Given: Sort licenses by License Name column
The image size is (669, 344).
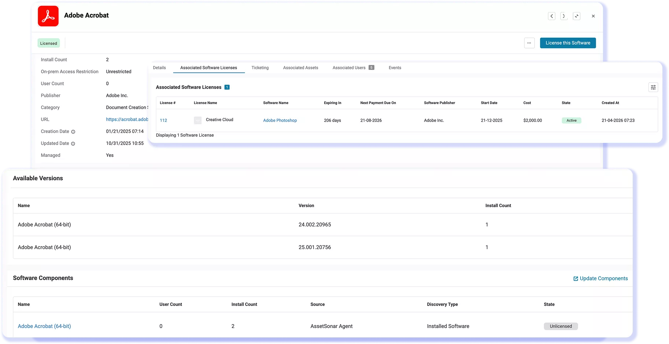Looking at the screenshot, I should pyautogui.click(x=205, y=103).
